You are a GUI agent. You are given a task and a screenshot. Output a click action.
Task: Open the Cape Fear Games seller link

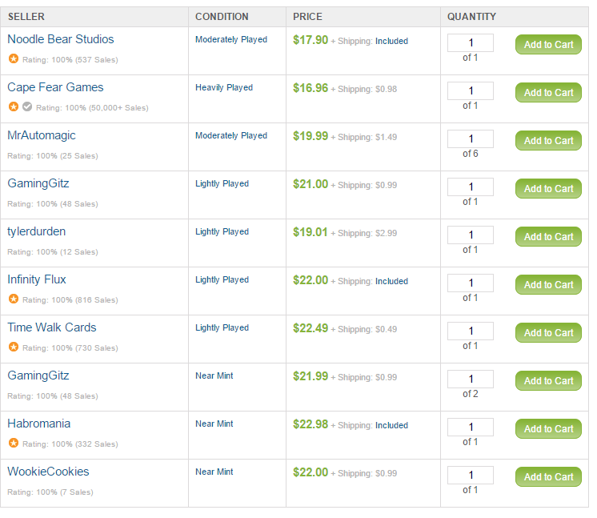click(x=55, y=87)
